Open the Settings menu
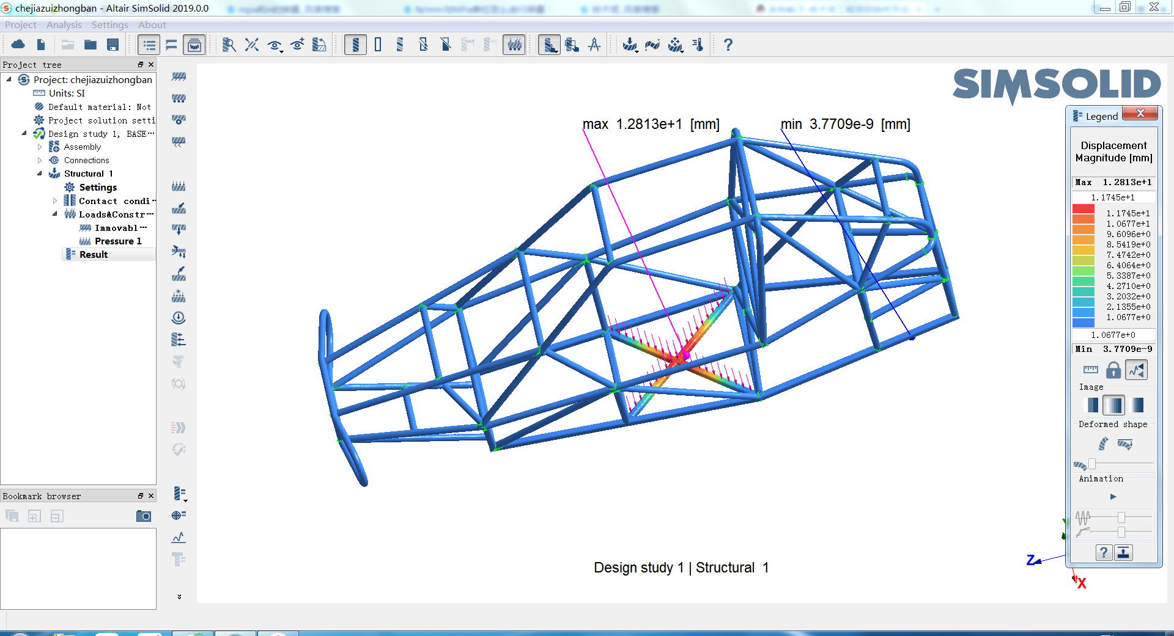This screenshot has width=1174, height=636. (109, 25)
